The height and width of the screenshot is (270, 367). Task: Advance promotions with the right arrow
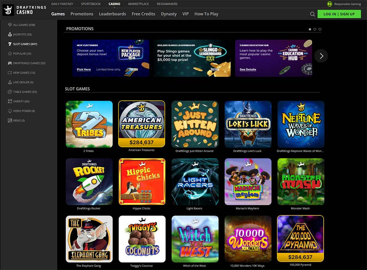321,56
